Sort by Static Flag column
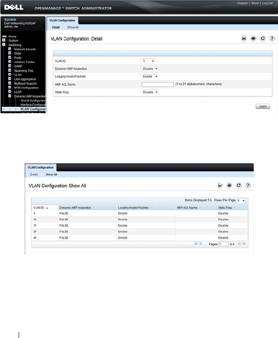This screenshot has width=278, height=338. [235, 208]
